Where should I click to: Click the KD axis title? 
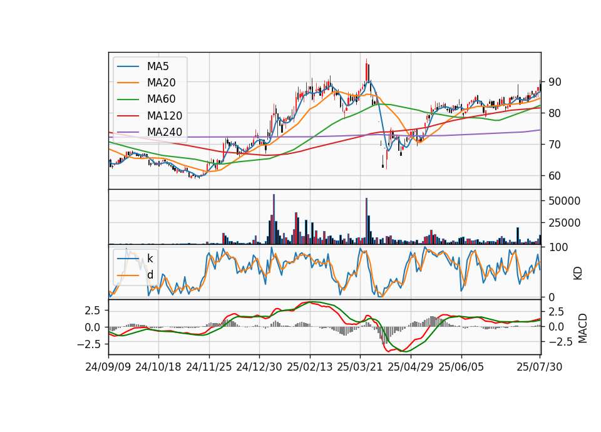point(578,274)
